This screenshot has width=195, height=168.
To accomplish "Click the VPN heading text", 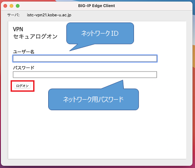I will [18, 29].
